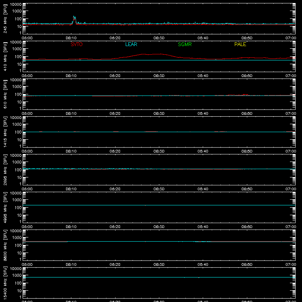
Task: Click the yellow PALE station label
Action: (240, 44)
